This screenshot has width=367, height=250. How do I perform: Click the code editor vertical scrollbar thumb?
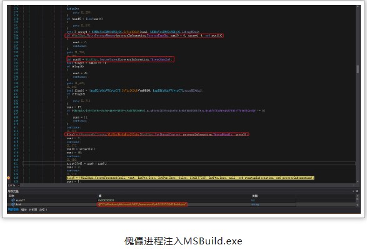(358, 69)
